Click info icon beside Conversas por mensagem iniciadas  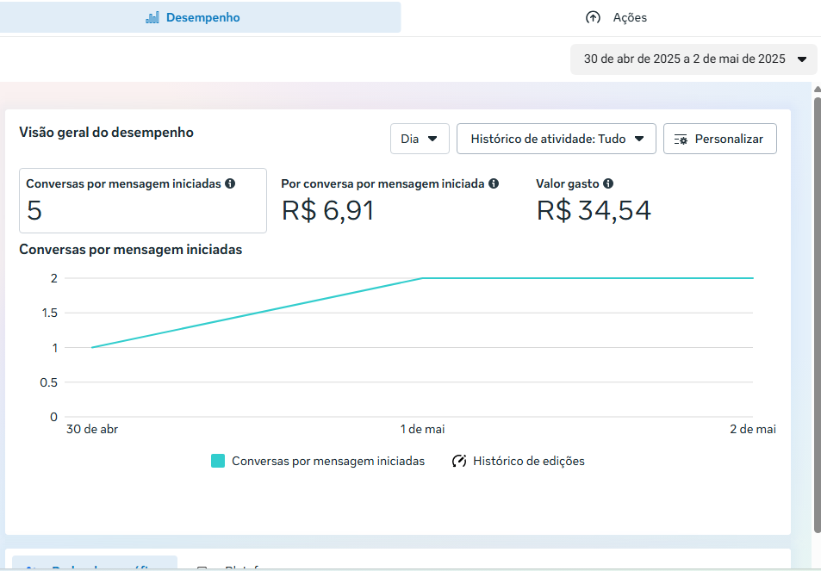point(230,183)
